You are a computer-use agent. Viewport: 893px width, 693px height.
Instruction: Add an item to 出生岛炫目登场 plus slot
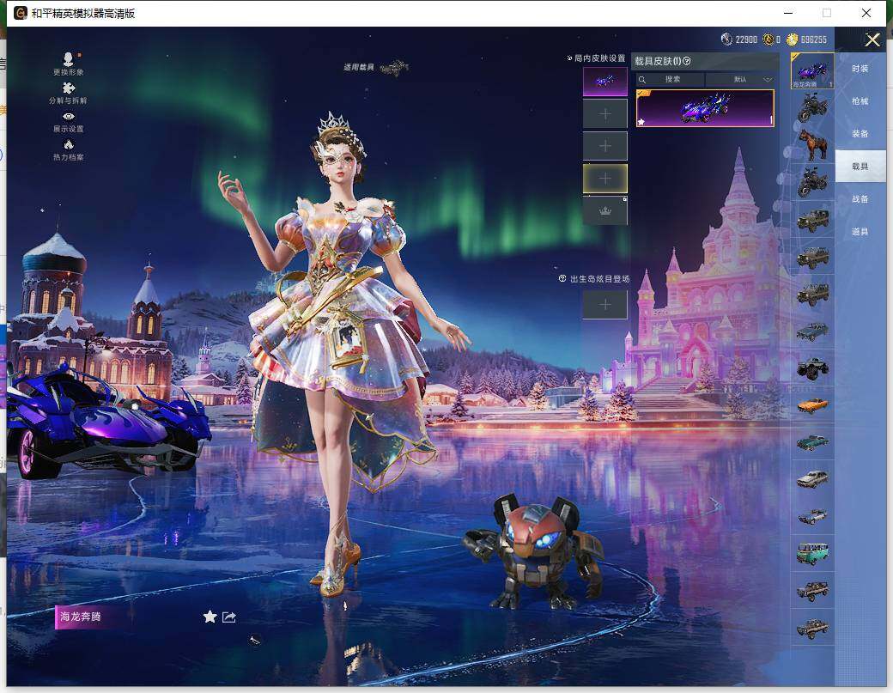604,305
